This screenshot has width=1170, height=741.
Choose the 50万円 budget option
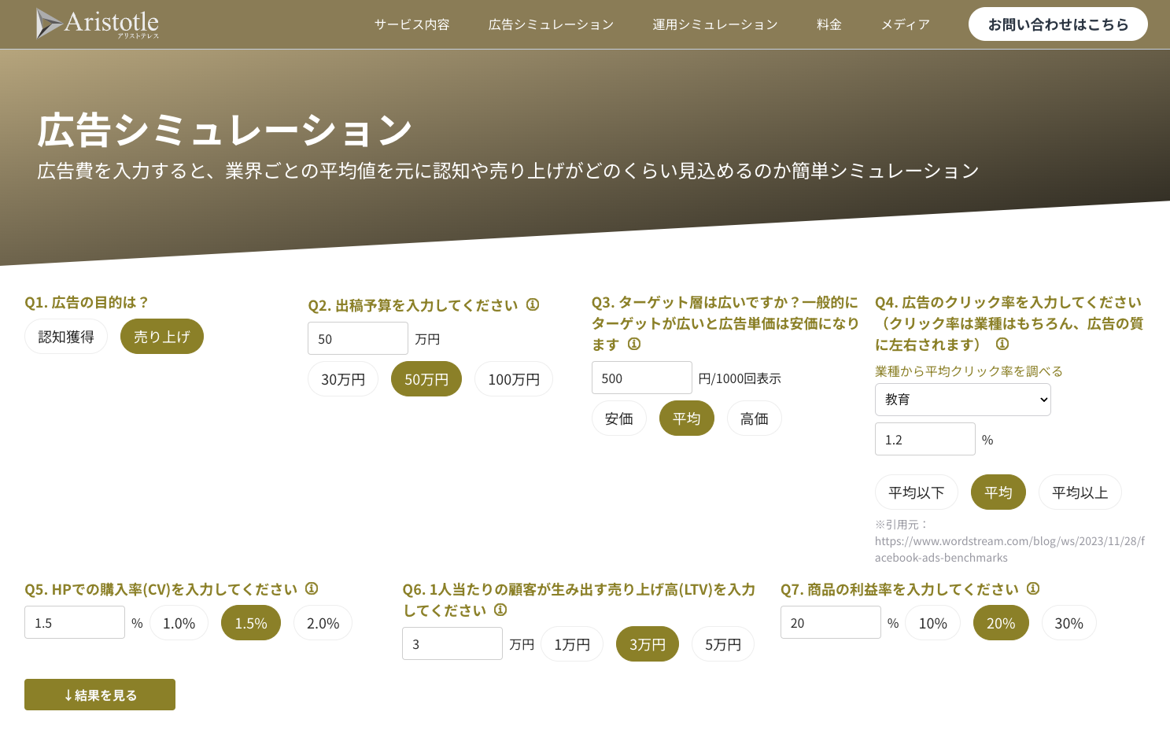coord(426,379)
